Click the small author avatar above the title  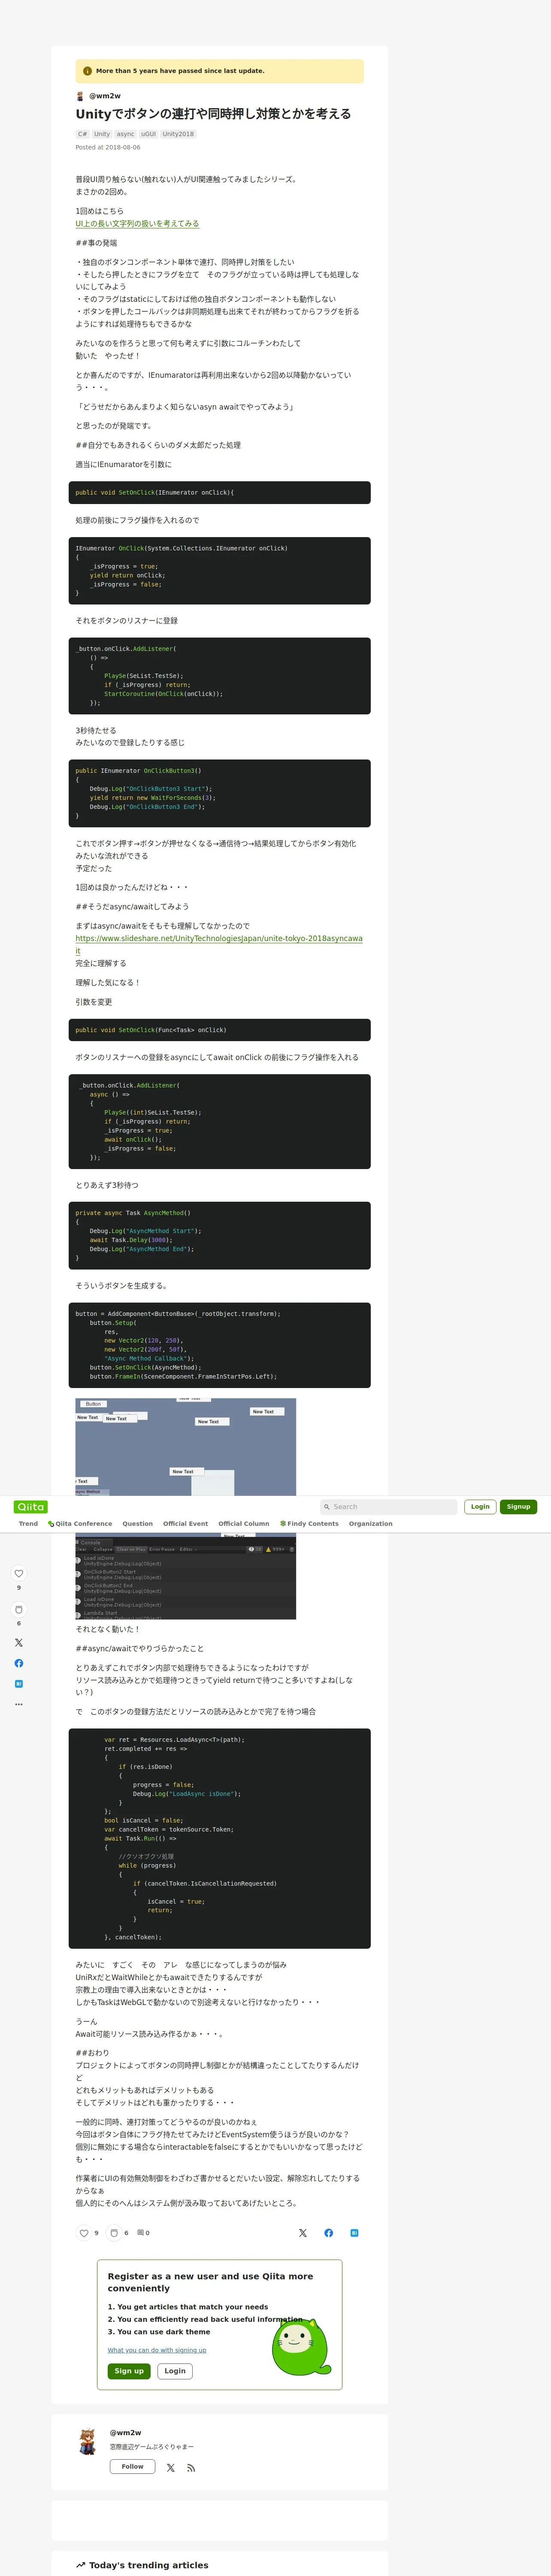pos(80,96)
